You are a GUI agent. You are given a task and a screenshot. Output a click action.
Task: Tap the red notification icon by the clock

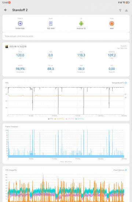pos(10,3)
